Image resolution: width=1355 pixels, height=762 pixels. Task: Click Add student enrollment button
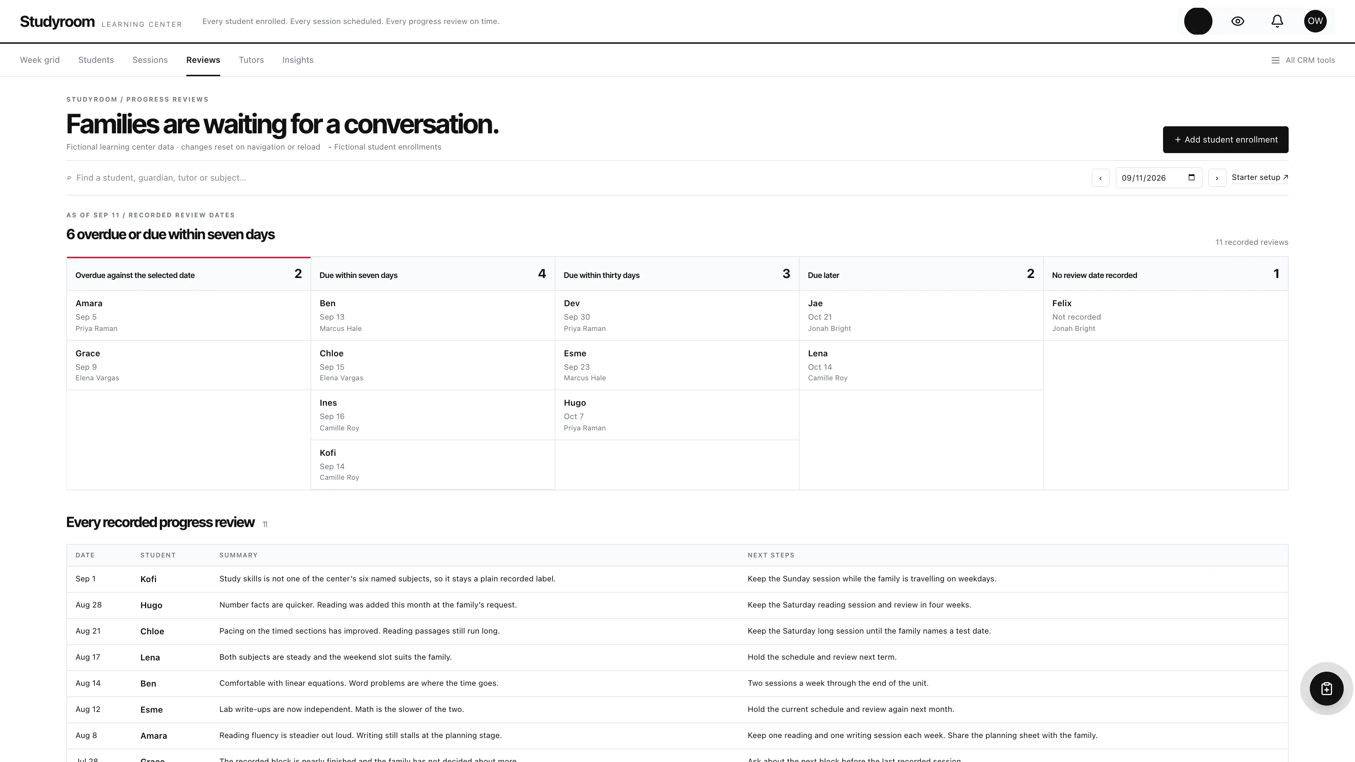pos(1225,140)
